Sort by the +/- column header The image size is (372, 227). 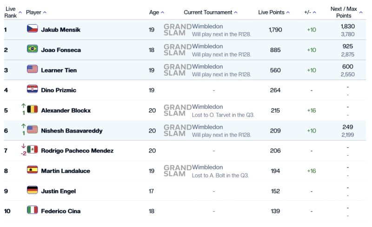(x=310, y=13)
